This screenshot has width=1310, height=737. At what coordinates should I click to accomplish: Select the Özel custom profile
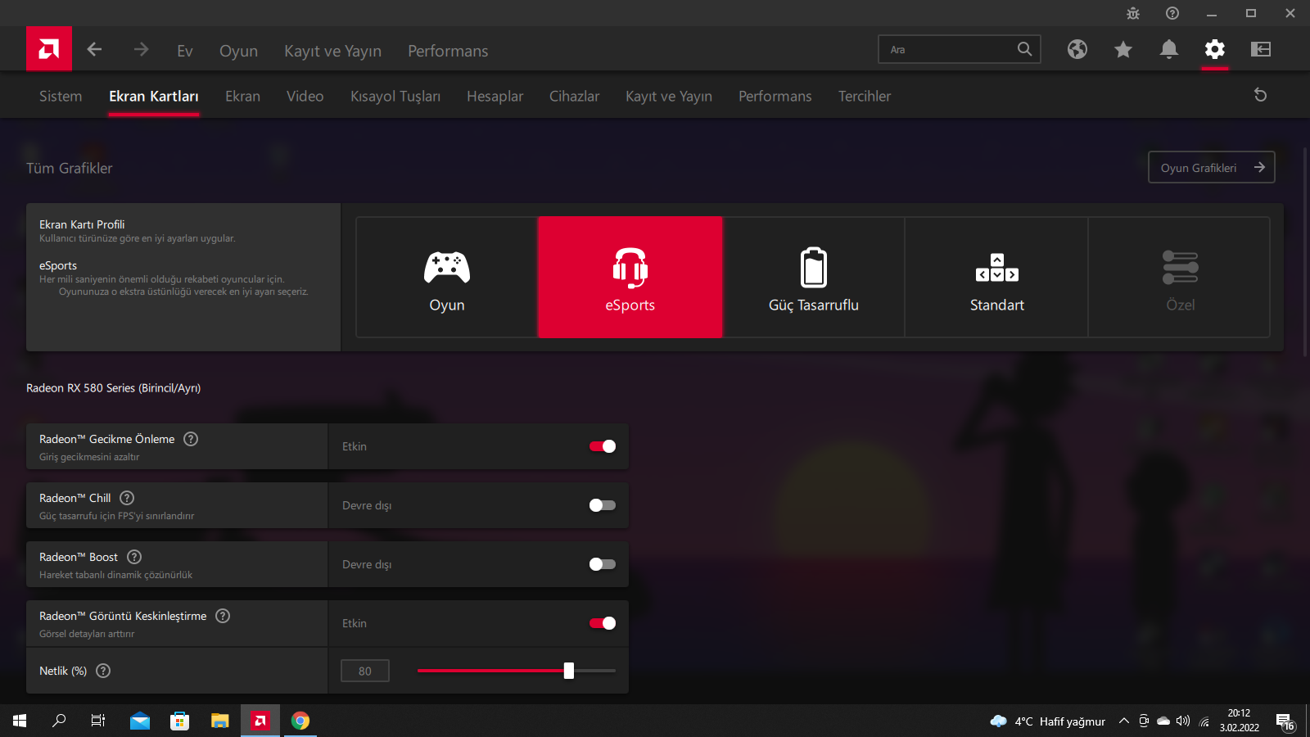point(1180,277)
